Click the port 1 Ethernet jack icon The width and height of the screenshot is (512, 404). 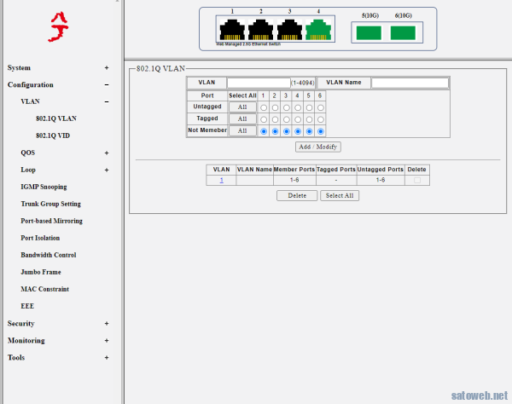click(x=231, y=31)
